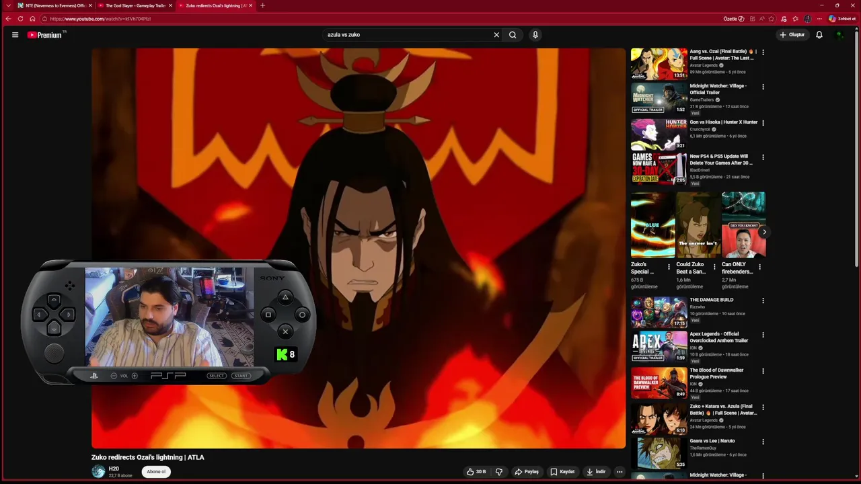The image size is (861, 484).
Task: Save the video with Kaydet
Action: 562,472
